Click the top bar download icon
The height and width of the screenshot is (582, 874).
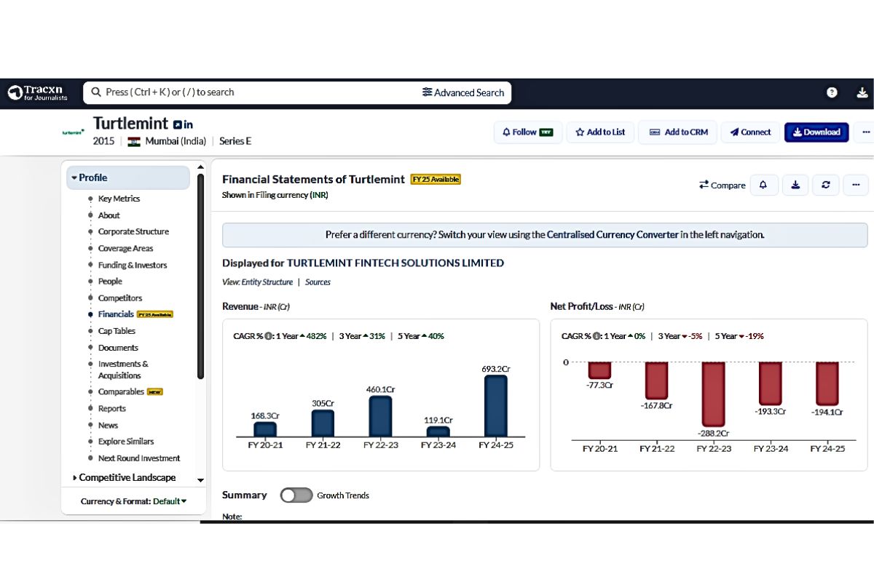pos(862,92)
